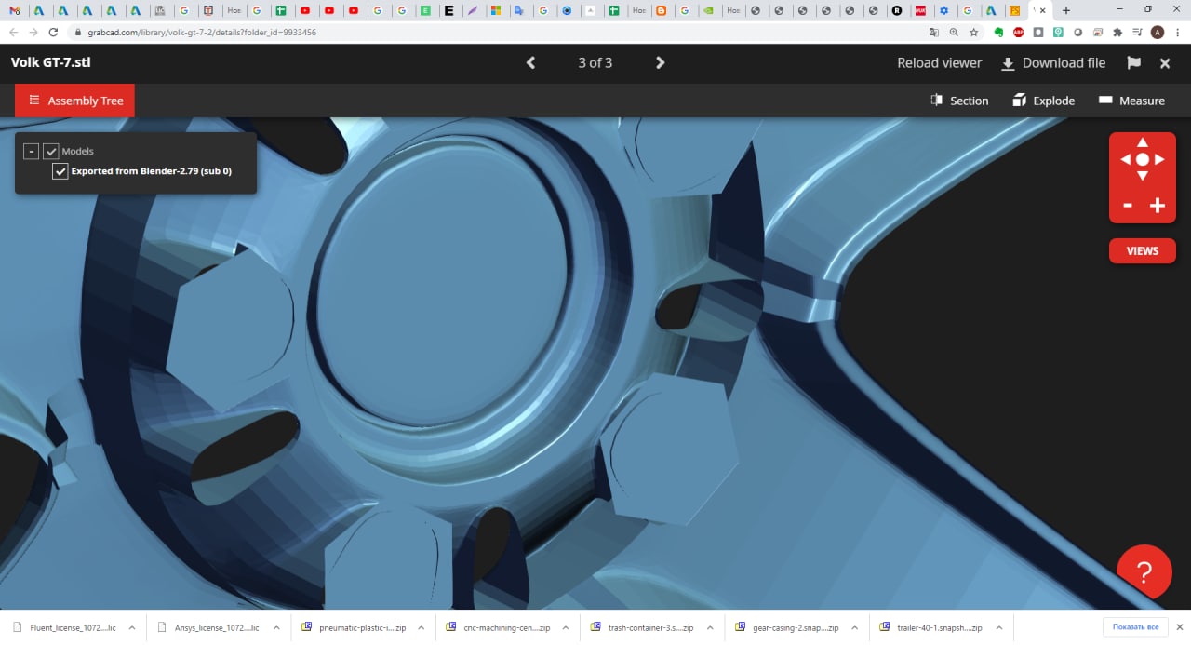Go to the previous file arrow
The image size is (1191, 645).
[531, 63]
